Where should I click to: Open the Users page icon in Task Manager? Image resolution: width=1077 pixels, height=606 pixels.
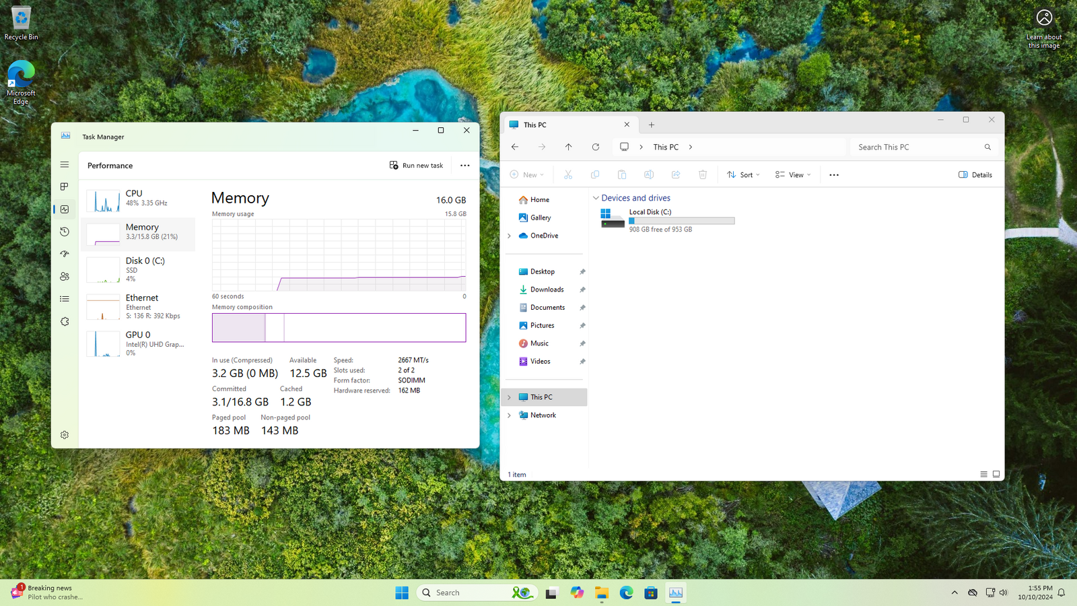click(65, 276)
